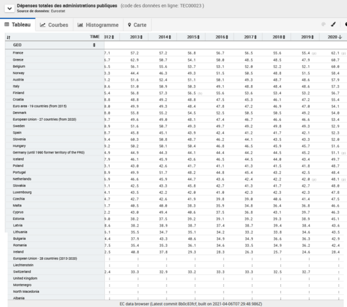Select the Sweden row label

[19, 126]
